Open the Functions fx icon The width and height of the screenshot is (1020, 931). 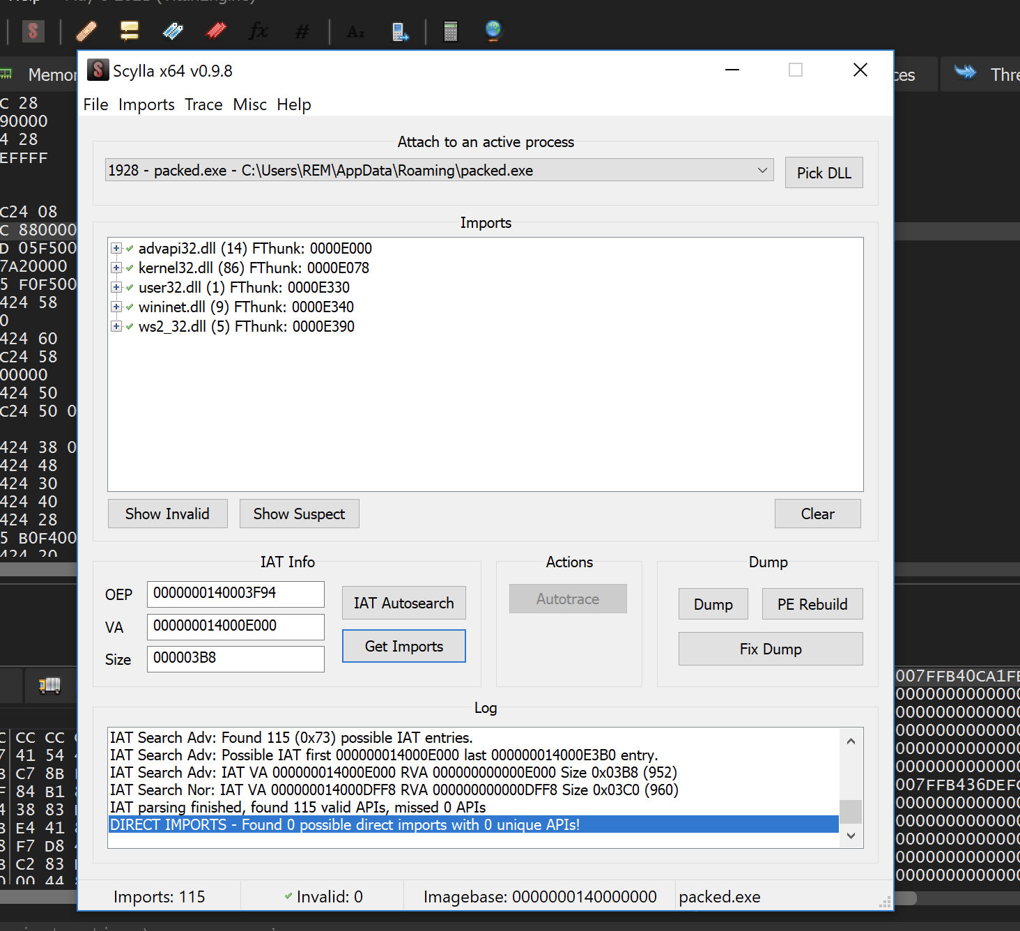258,31
